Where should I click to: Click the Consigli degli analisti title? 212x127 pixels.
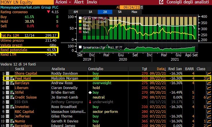coord(188,2)
